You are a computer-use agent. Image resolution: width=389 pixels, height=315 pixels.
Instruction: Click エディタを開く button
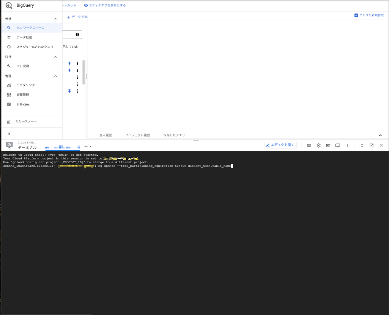click(x=281, y=145)
